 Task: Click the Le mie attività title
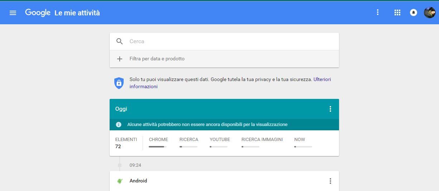(x=77, y=13)
